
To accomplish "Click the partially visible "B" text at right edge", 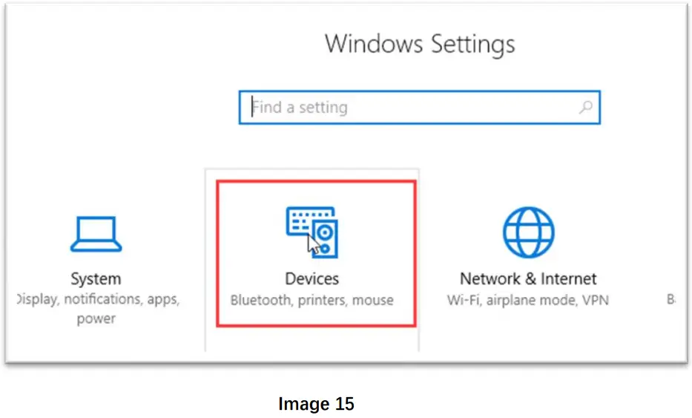I will [x=671, y=300].
